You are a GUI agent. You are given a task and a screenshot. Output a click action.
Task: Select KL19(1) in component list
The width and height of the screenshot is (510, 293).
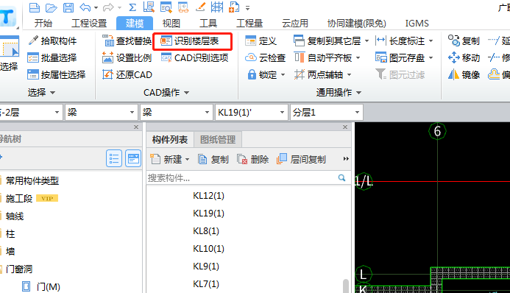click(208, 213)
